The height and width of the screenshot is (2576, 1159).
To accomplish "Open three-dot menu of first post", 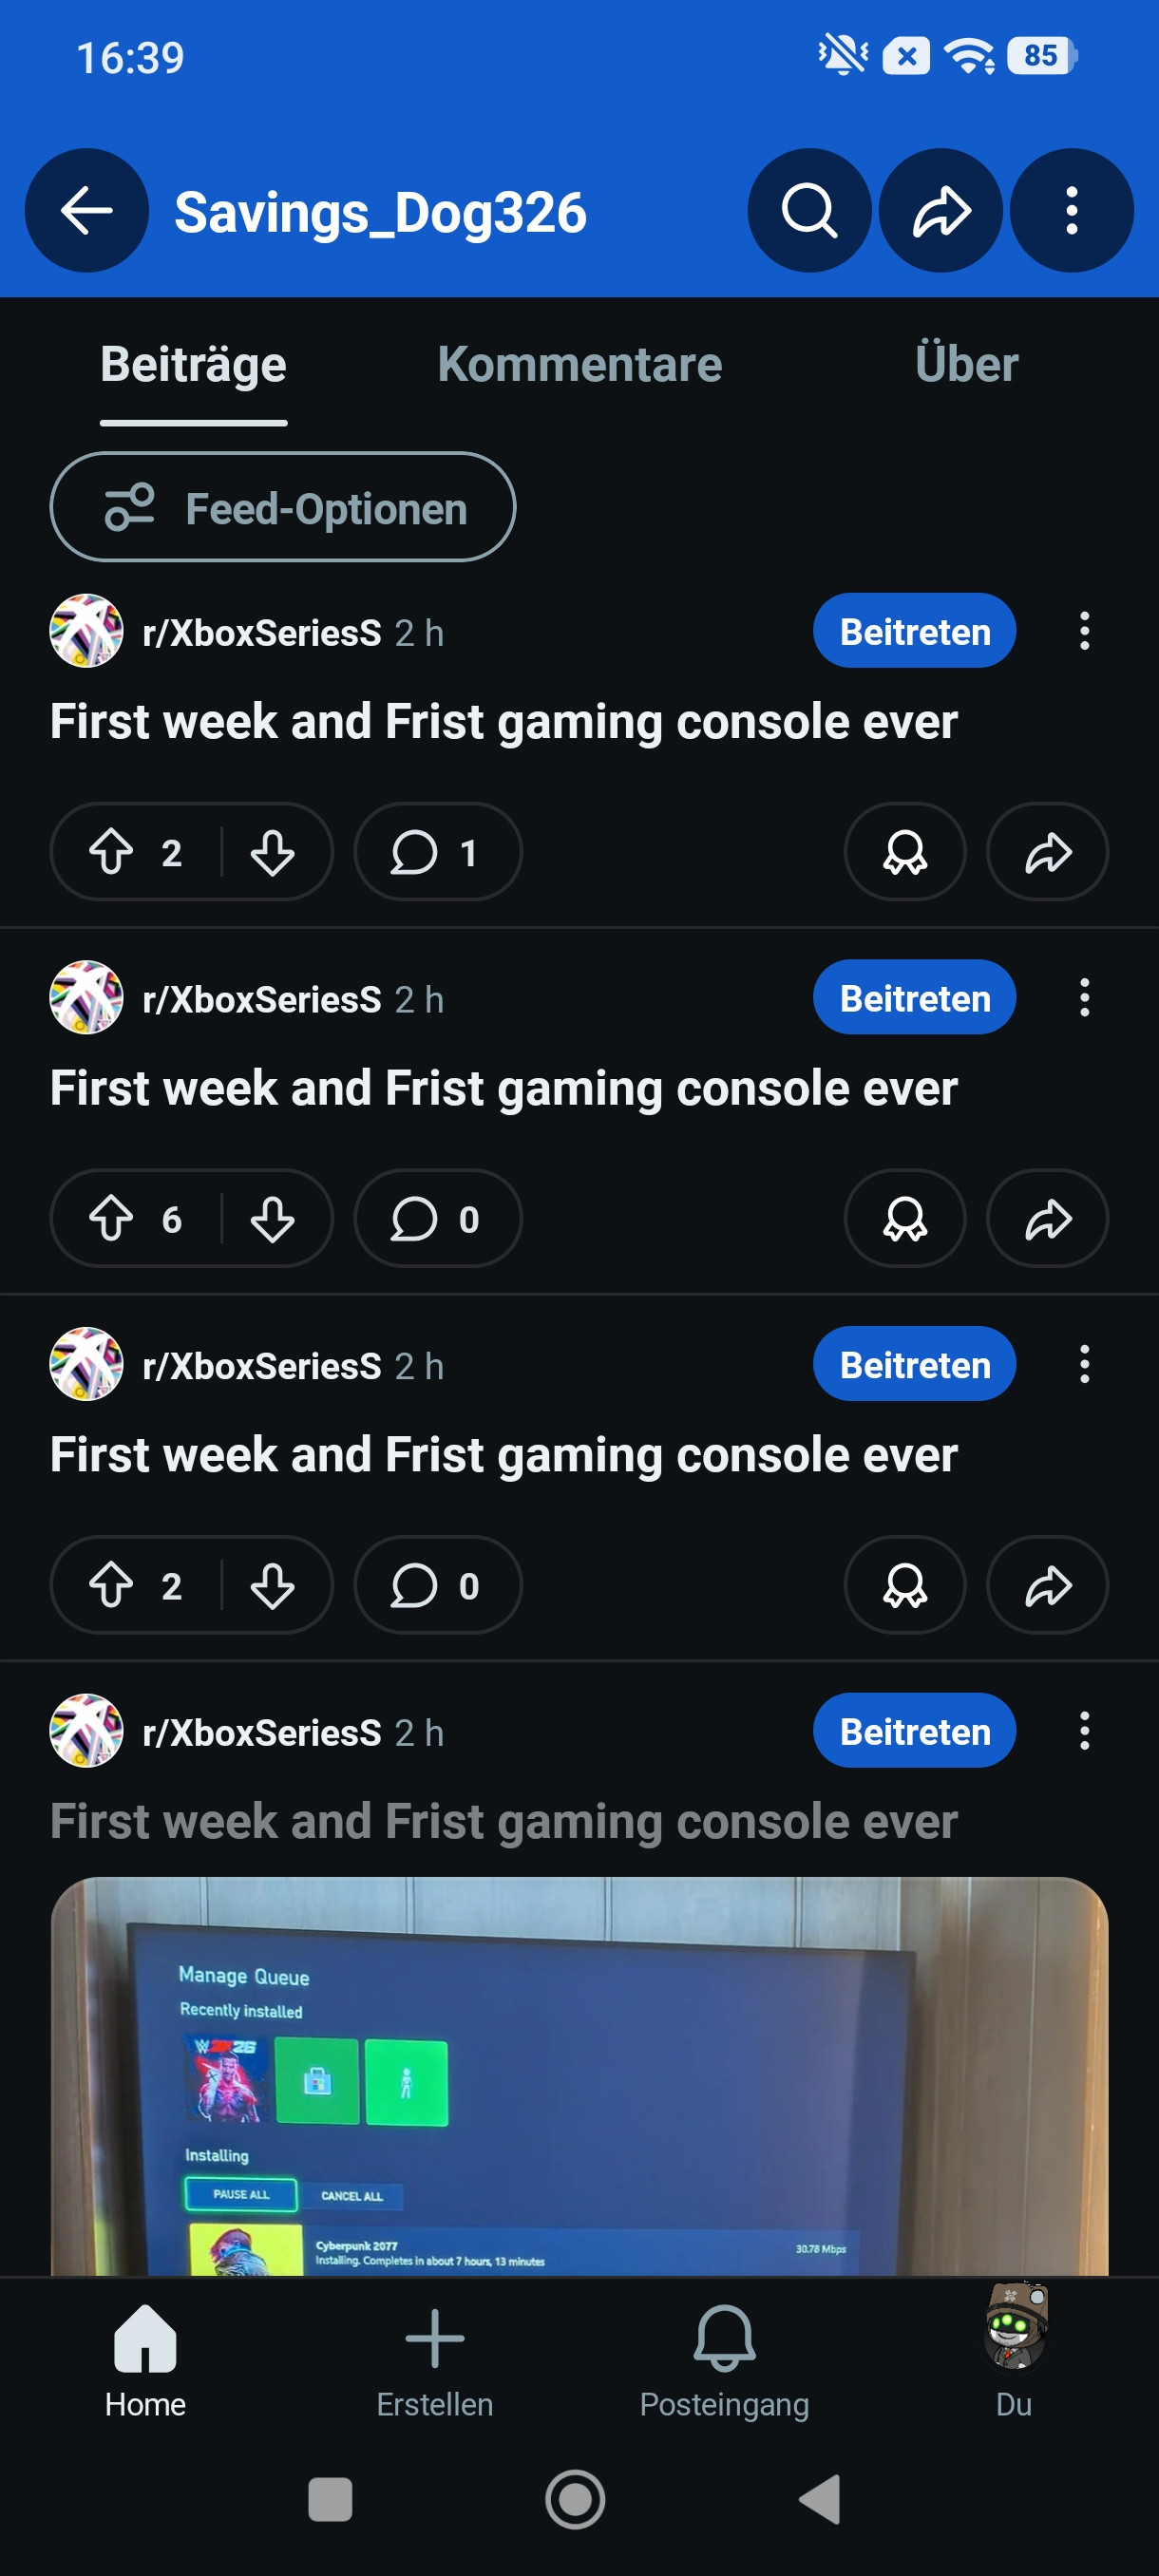I will [x=1084, y=632].
